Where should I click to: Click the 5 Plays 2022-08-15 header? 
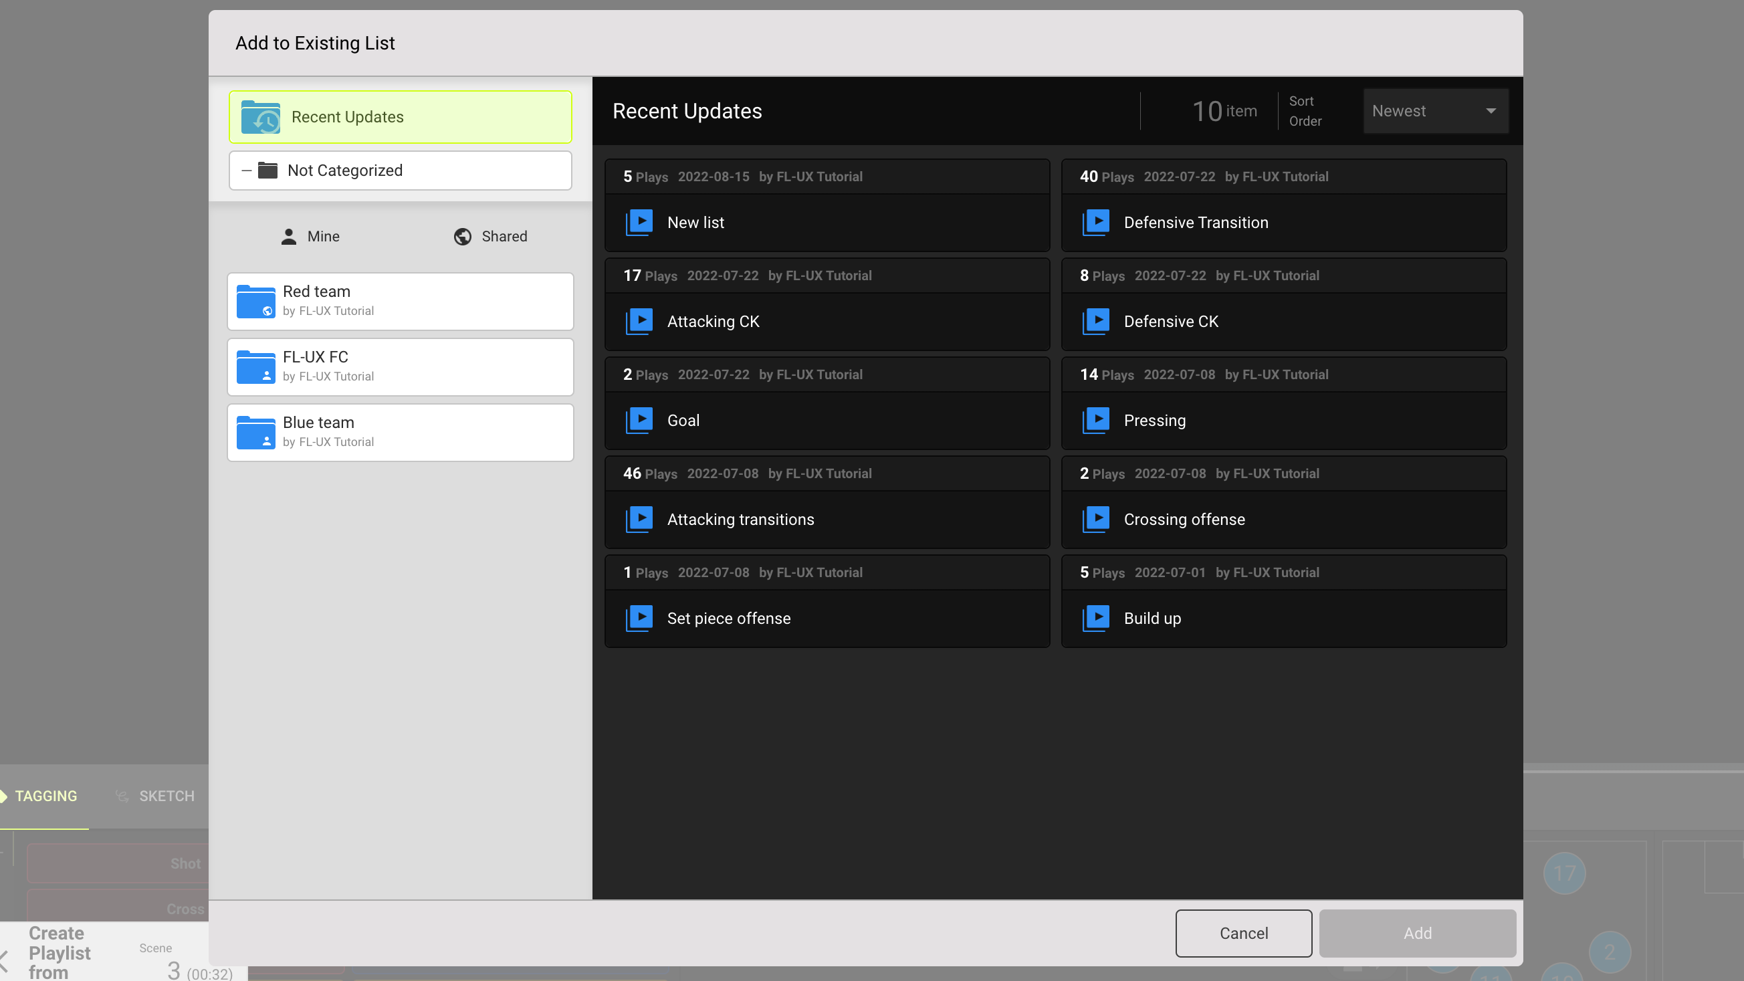click(827, 177)
